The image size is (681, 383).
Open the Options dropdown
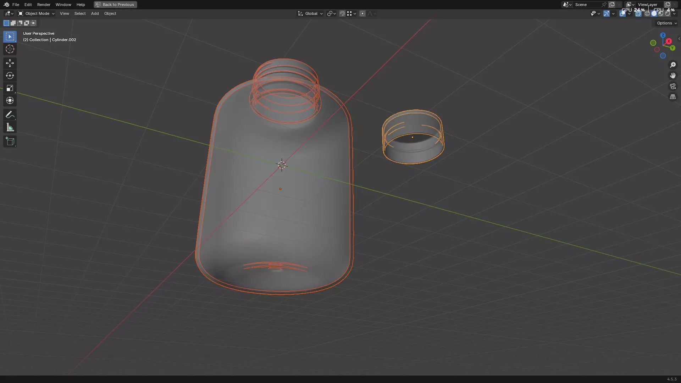667,23
